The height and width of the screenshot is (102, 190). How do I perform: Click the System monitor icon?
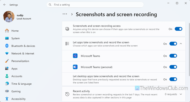[x=7, y=38]
